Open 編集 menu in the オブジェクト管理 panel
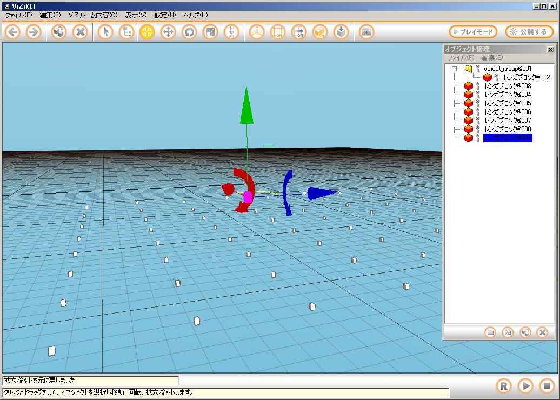This screenshot has width=560, height=400. [492, 58]
